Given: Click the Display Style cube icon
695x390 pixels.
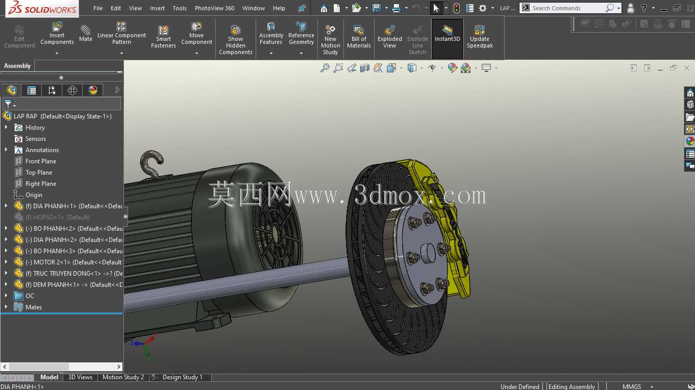Looking at the screenshot, I should pyautogui.click(x=412, y=68).
